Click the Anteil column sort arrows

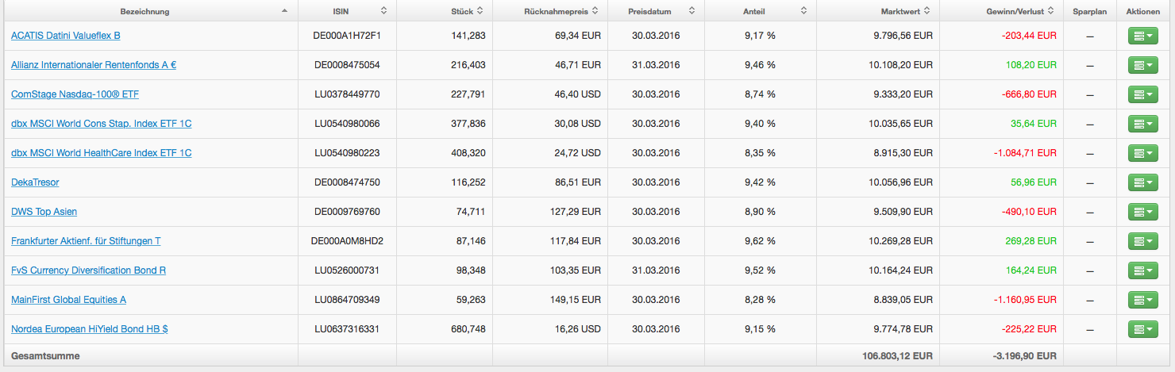coord(803,11)
